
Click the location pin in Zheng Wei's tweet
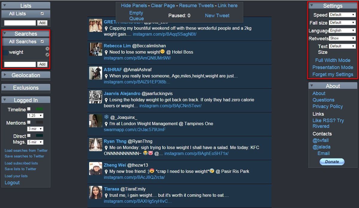tap(106, 172)
